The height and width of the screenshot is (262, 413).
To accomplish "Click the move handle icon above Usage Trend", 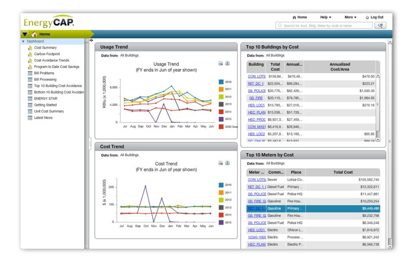I will (91, 40).
